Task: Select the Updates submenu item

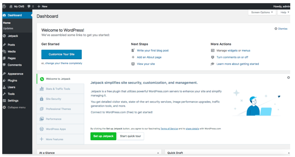Action: pyautogui.click(x=8, y=28)
